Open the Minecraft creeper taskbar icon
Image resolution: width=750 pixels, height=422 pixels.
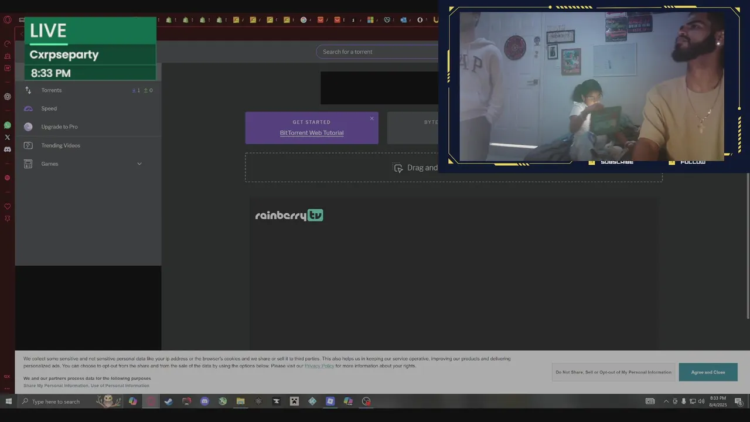click(x=294, y=401)
